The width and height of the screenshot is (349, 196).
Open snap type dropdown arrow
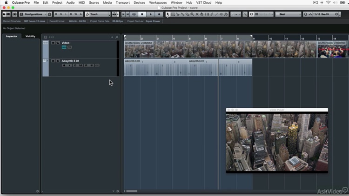pos(272,14)
